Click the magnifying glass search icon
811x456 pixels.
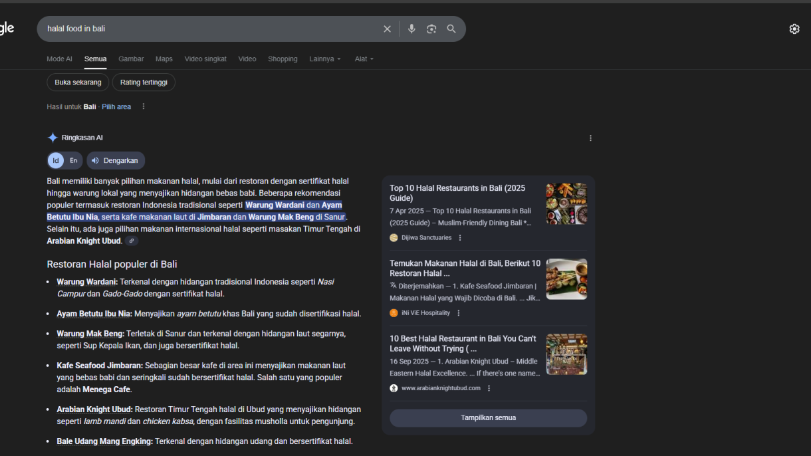(x=451, y=29)
